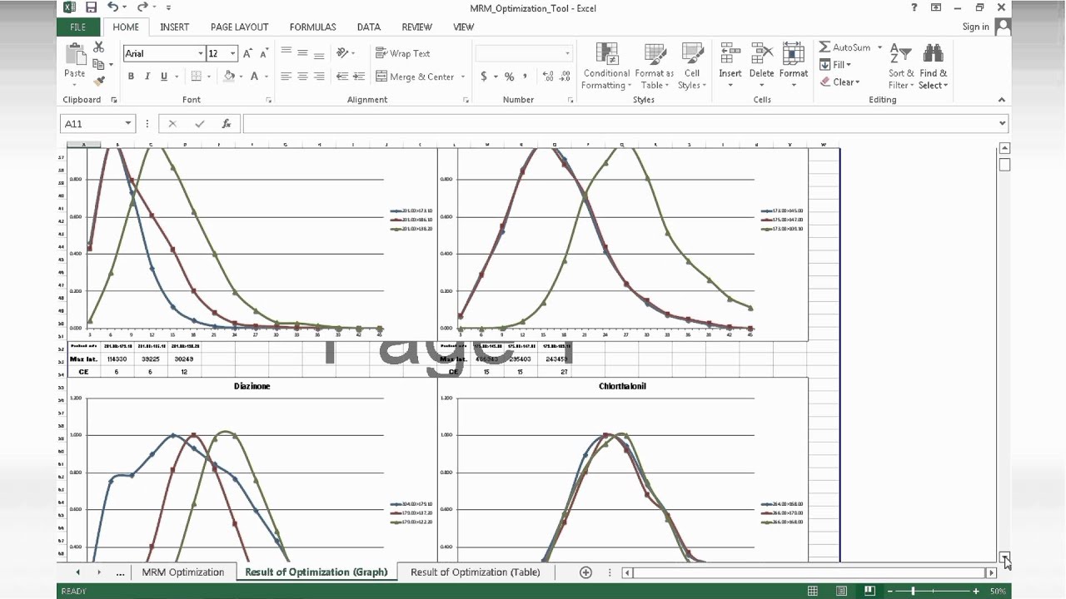Image resolution: width=1066 pixels, height=599 pixels.
Task: Open Find & Select binoculars
Action: (933, 66)
